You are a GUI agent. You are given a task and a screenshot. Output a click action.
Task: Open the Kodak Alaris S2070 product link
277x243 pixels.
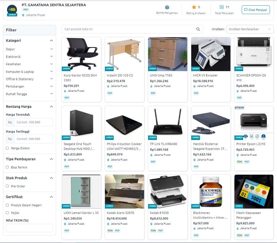[x=120, y=213]
